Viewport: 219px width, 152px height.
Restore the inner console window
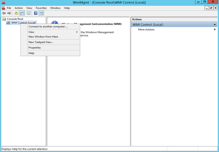tap(211, 8)
